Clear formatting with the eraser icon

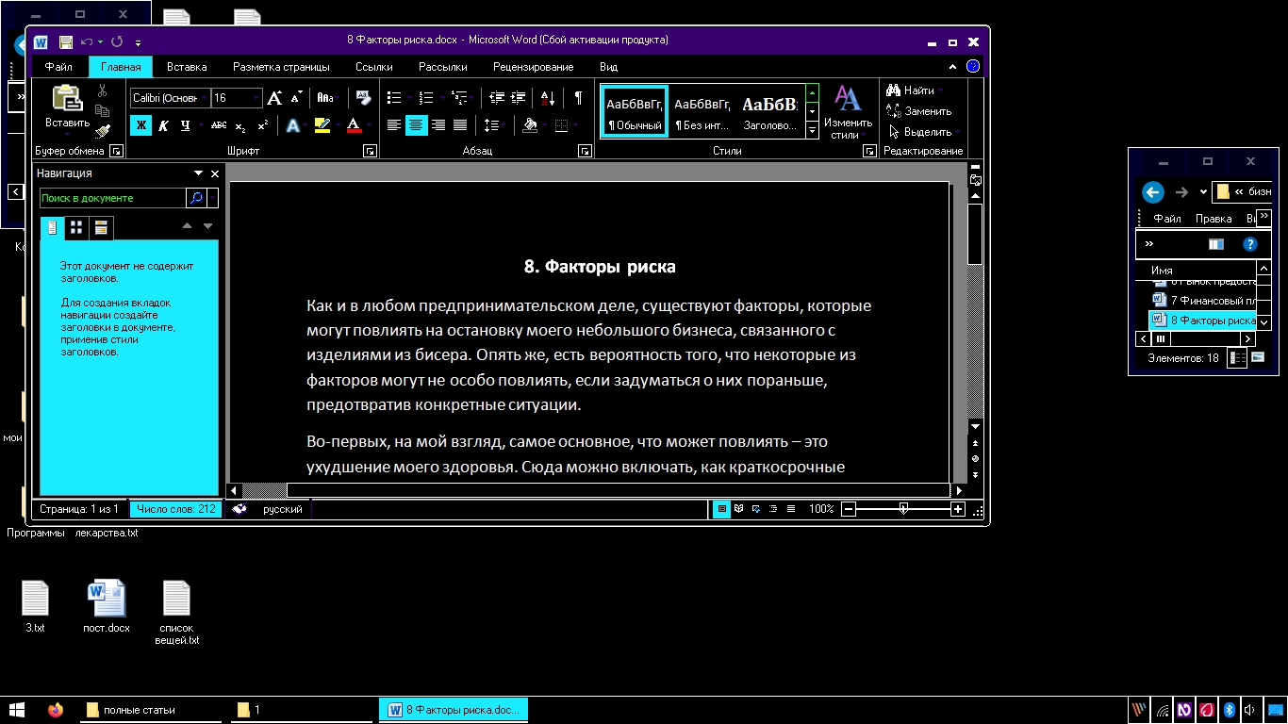pos(362,98)
